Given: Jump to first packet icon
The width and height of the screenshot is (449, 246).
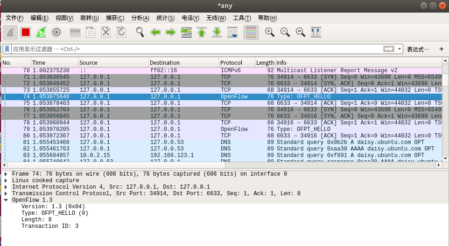Looking at the screenshot, I should pyautogui.click(x=202, y=32).
